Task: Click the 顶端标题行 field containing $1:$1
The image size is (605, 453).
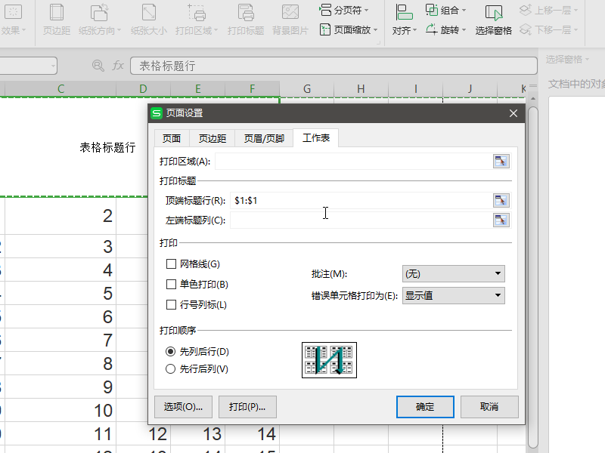Action: (361, 200)
